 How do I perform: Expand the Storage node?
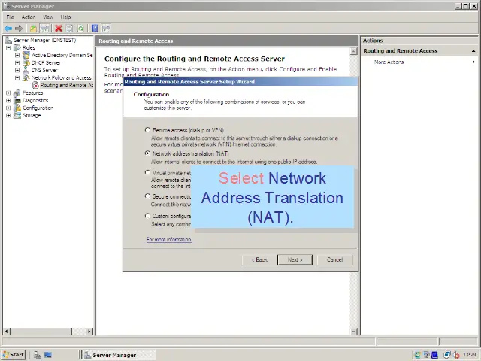point(8,115)
